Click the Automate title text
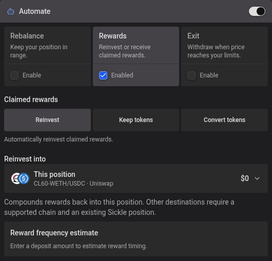This screenshot has width=272, height=261. [35, 11]
